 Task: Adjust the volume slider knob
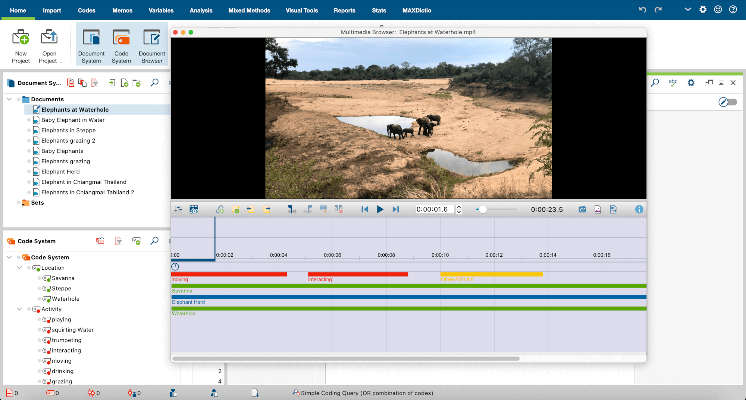pos(483,209)
